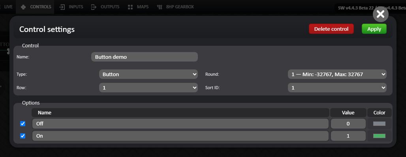406x157 pixels.
Task: Open the Row dropdown
Action: coord(148,88)
